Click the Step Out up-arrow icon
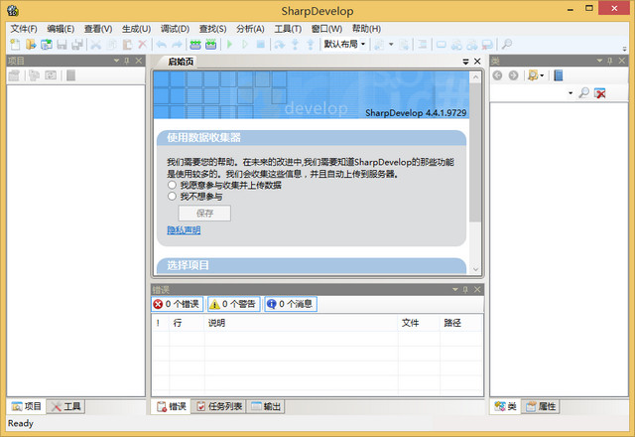Image resolution: width=635 pixels, height=437 pixels. point(311,44)
